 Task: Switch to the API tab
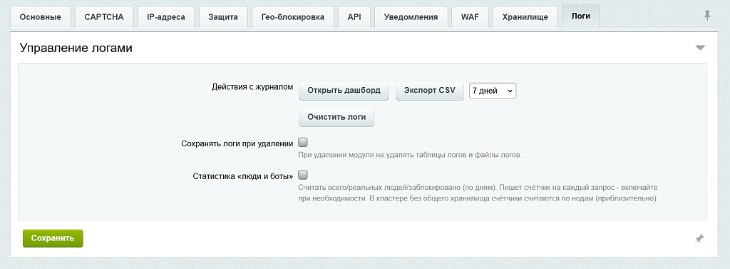pyautogui.click(x=354, y=17)
